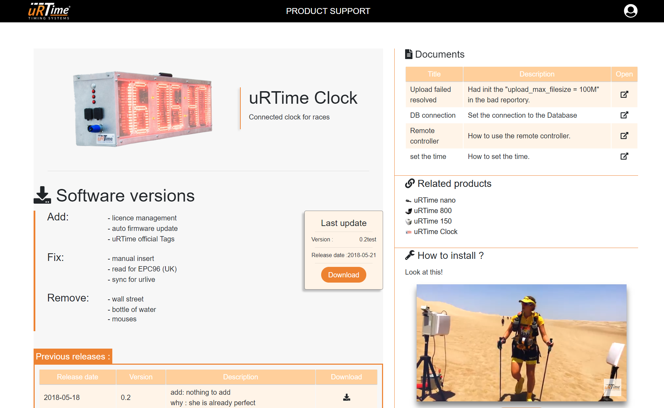
Task: Click the 'Previous releases :' heading
Action: tap(73, 356)
